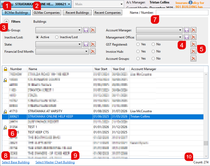Click the building list scrollbar thumb
The image size is (210, 166).
pyautogui.click(x=206, y=143)
